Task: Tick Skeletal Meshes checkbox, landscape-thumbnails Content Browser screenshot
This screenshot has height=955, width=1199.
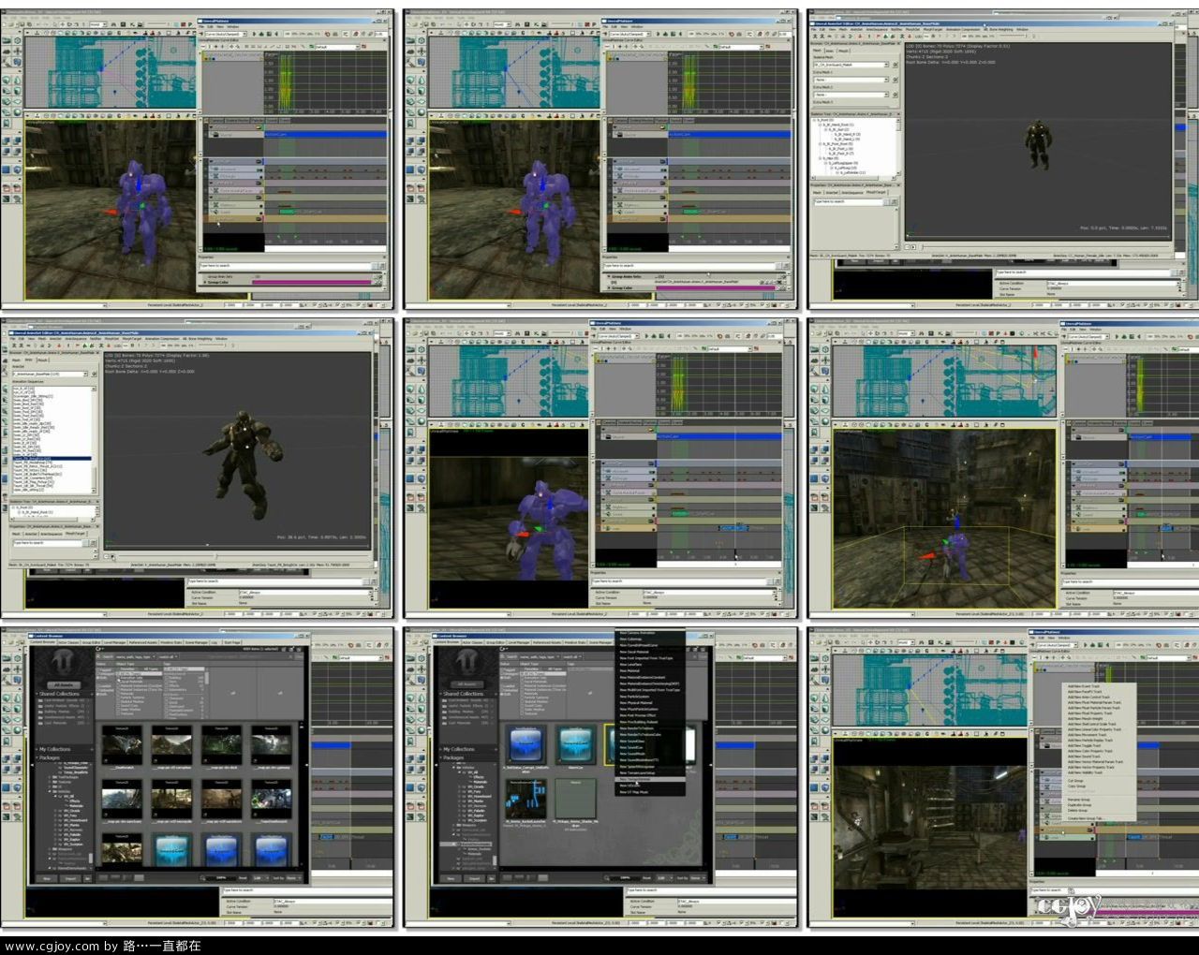Action: tap(118, 701)
